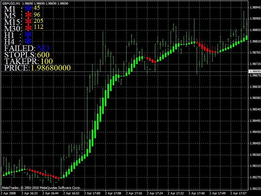Click the GBPUSD,M1 chart title
The width and height of the screenshot is (261, 196).
[x=11, y=3]
